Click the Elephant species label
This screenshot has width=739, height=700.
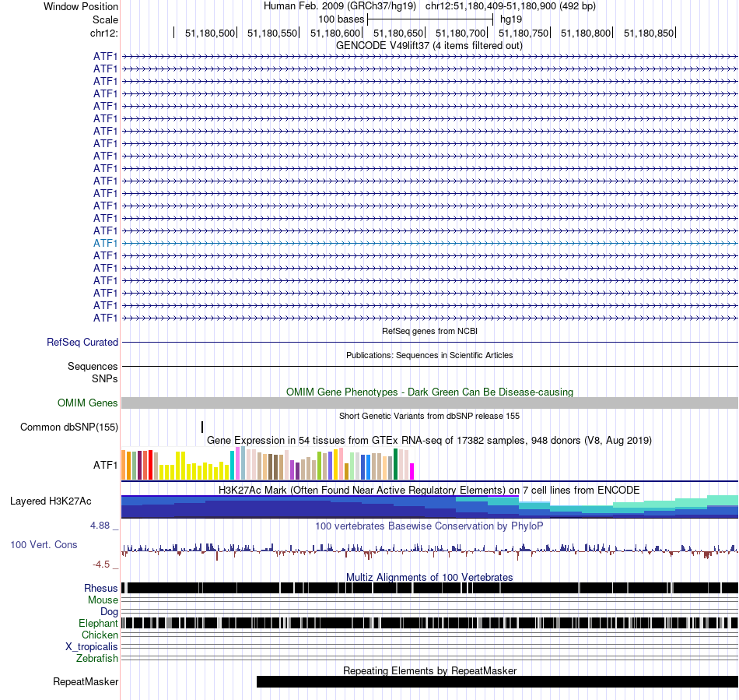pyautogui.click(x=98, y=624)
